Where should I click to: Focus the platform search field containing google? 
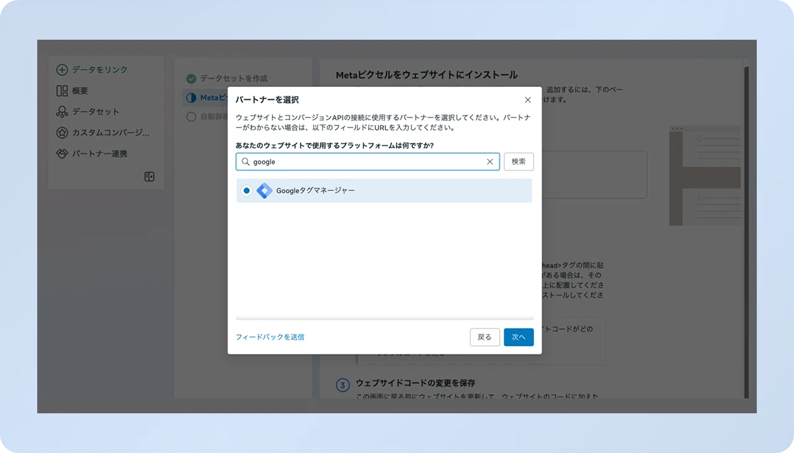click(368, 162)
